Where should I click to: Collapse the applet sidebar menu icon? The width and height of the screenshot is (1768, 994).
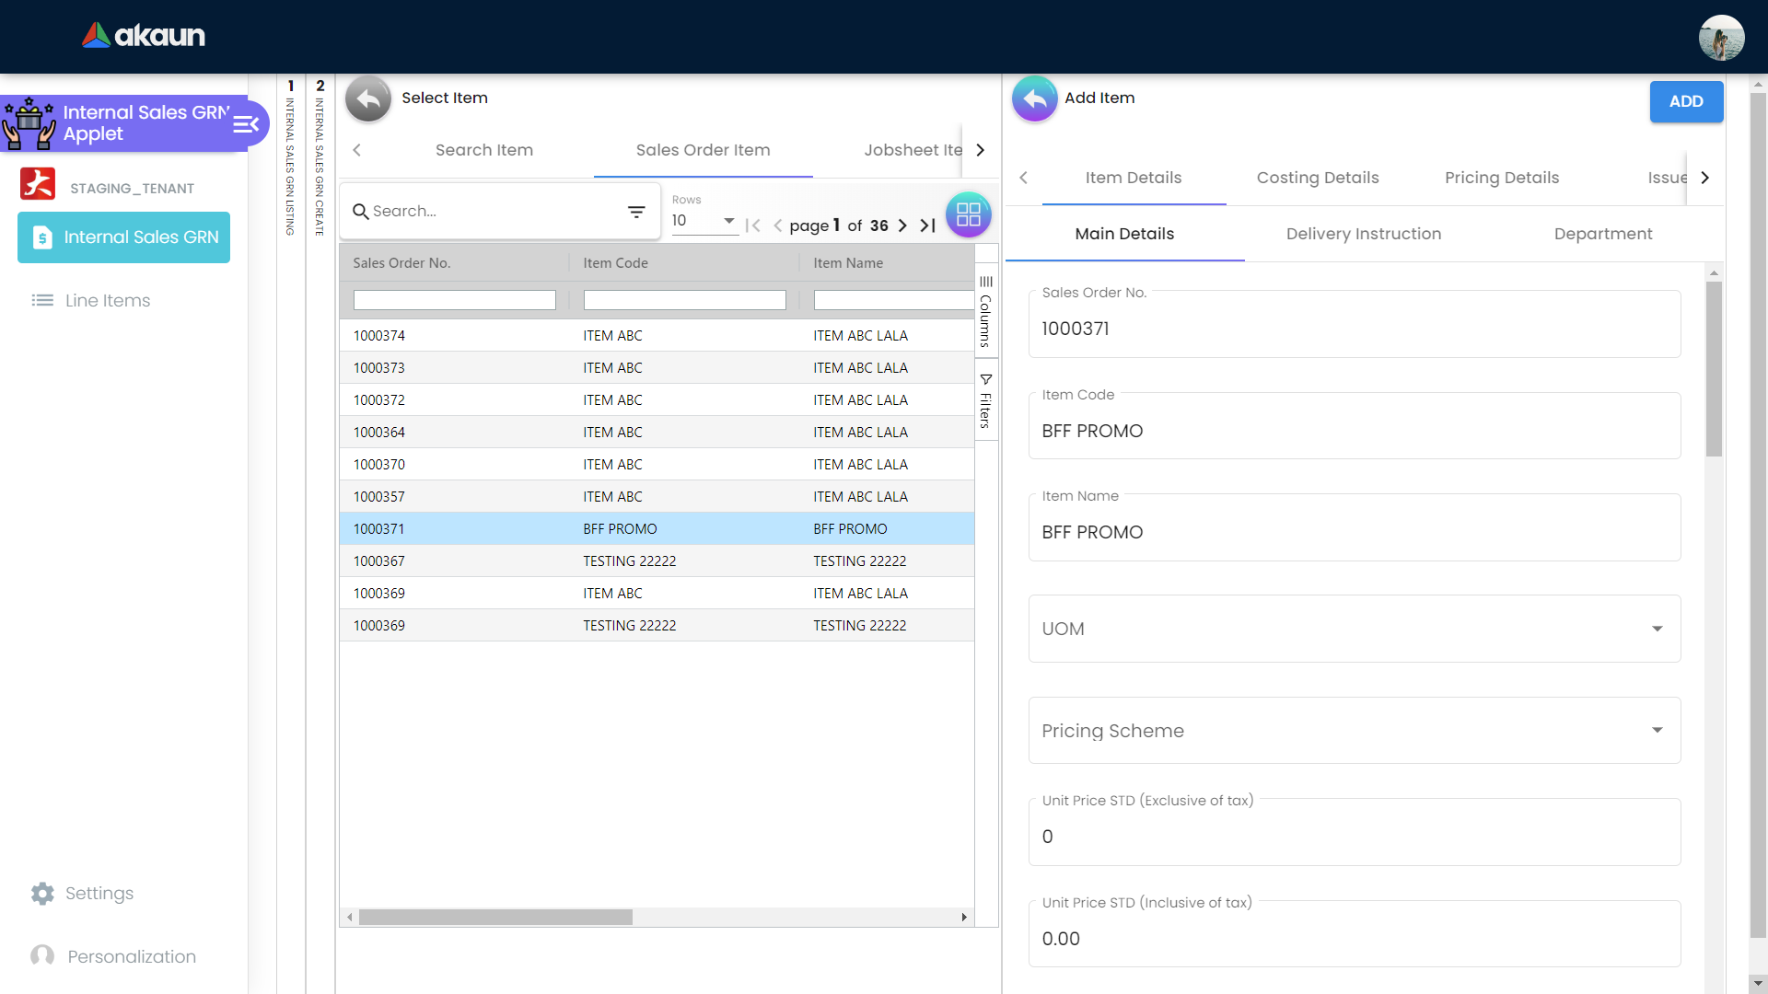246,124
